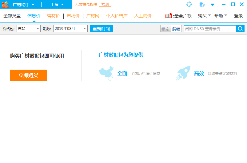Open the blue funnel dropdown menu icon
This screenshot has width=247, height=163.
(213, 4)
